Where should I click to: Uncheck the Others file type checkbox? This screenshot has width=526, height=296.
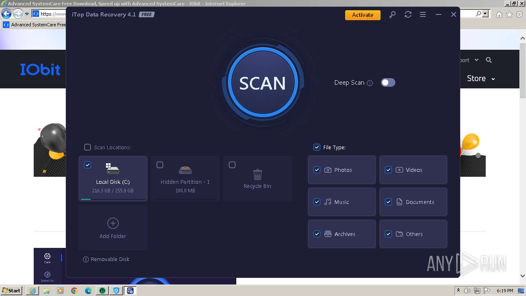coord(388,234)
